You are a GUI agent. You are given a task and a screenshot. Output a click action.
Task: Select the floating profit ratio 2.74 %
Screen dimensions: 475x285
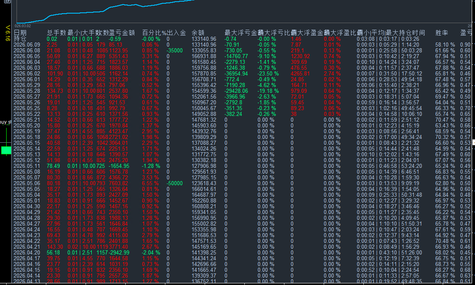click(x=332, y=73)
